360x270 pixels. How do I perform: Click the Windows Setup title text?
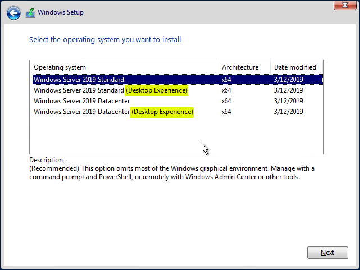[x=61, y=12]
